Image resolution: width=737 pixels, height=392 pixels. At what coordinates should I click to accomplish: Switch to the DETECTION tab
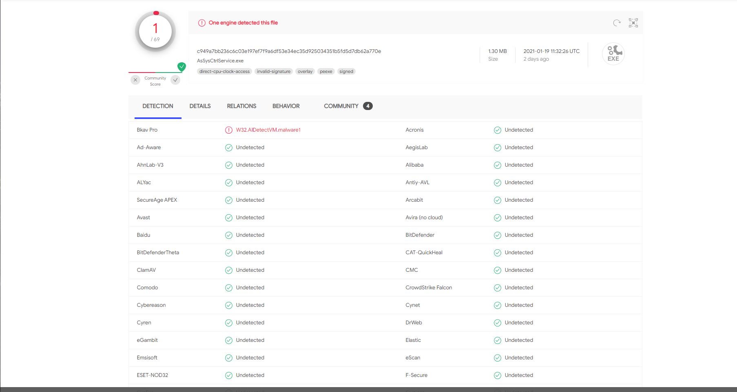158,106
